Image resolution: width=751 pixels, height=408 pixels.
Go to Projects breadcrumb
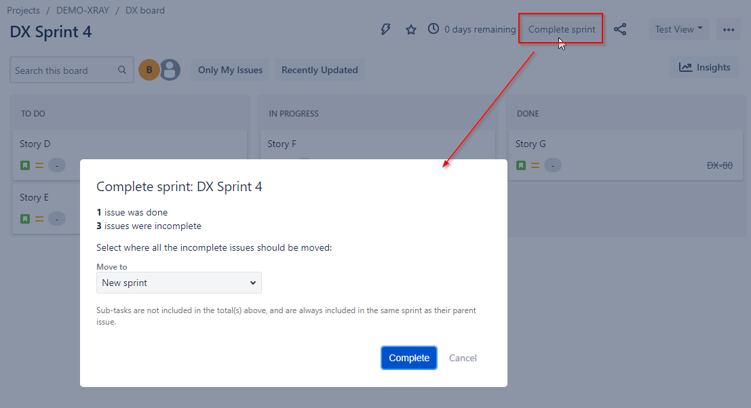[24, 10]
